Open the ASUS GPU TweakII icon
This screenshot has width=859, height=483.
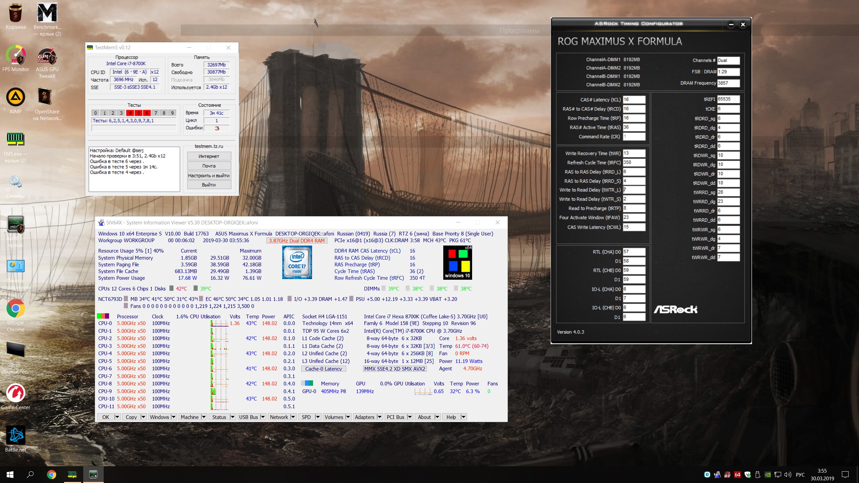tap(47, 56)
